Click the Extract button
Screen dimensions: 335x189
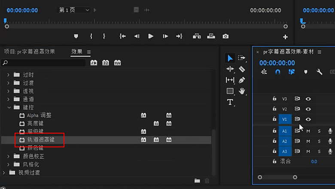click(211, 36)
